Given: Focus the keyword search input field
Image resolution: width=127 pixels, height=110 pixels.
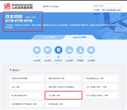Looking at the screenshot, I should 107,6.
